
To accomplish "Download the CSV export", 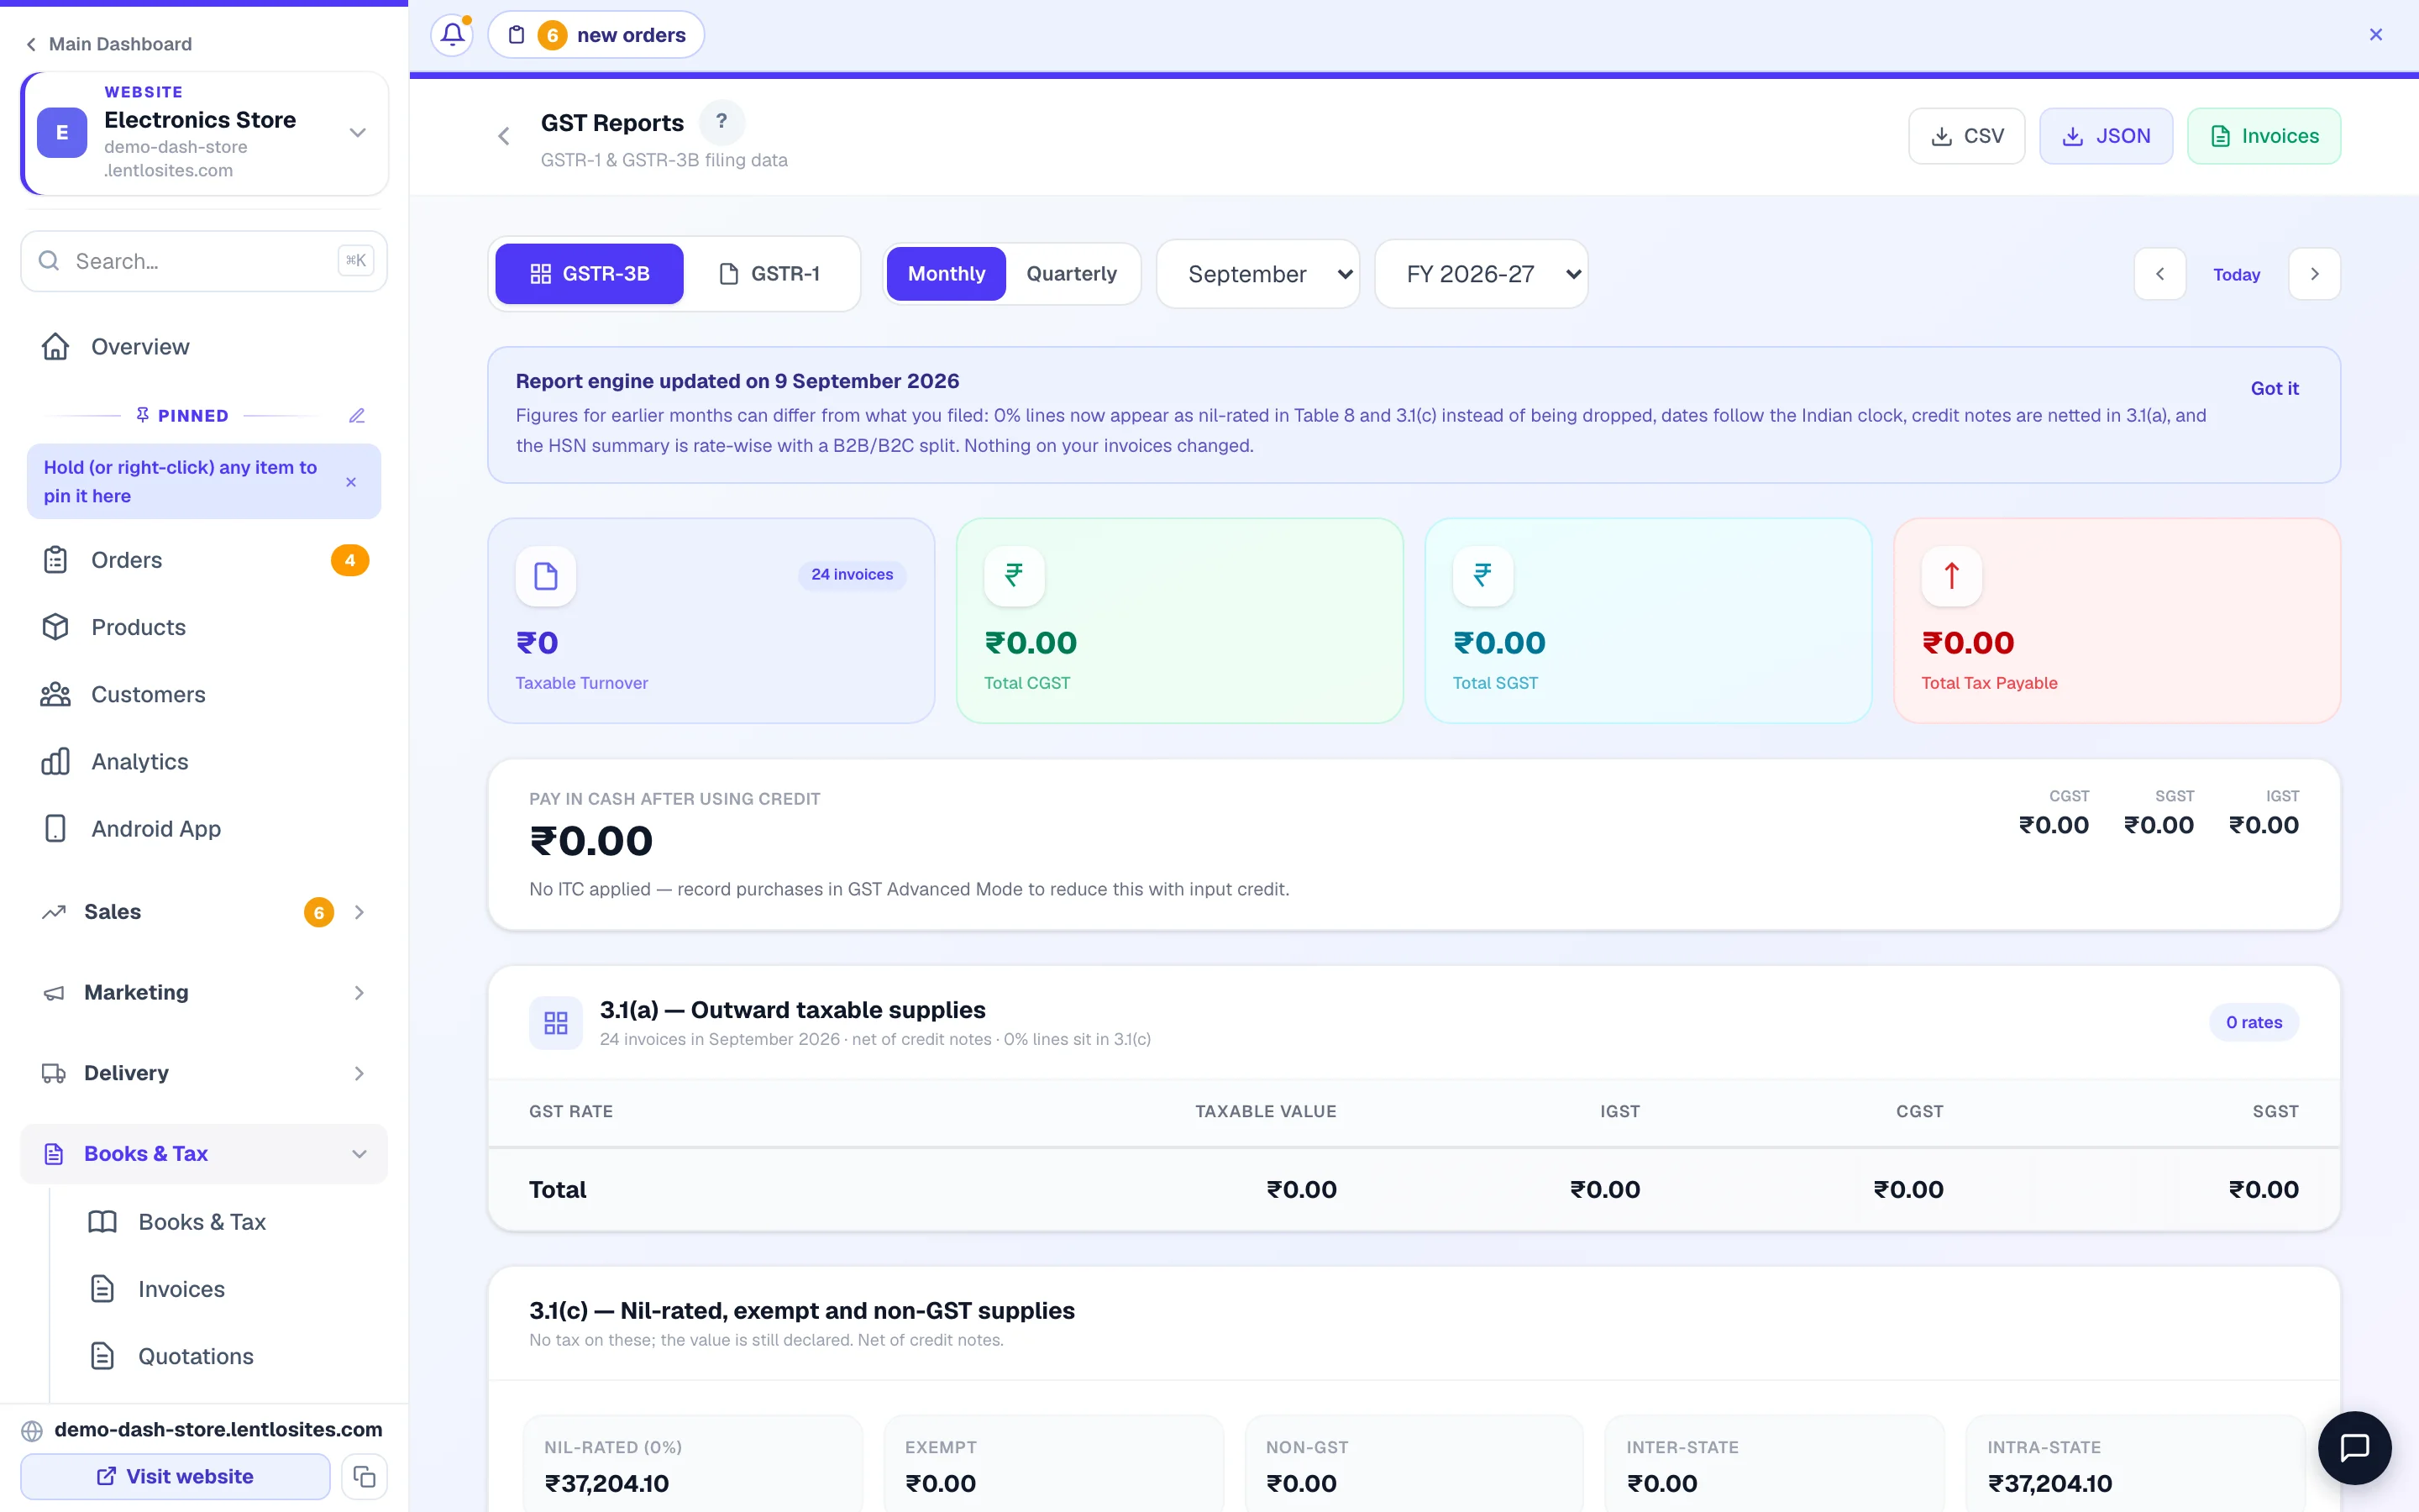I will [x=1966, y=136].
